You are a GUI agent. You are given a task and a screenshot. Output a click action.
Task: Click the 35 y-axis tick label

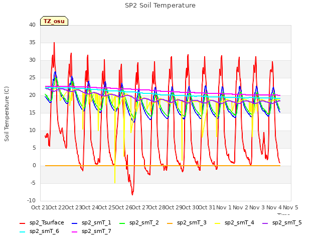(x=32, y=42)
